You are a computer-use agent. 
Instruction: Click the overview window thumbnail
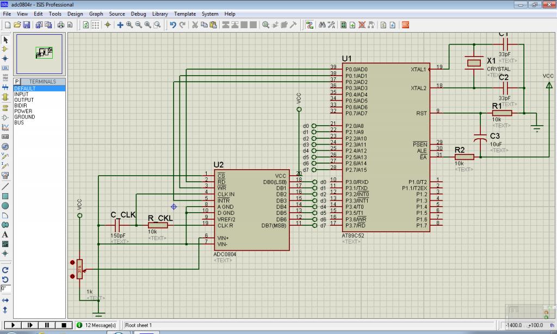click(x=39, y=54)
